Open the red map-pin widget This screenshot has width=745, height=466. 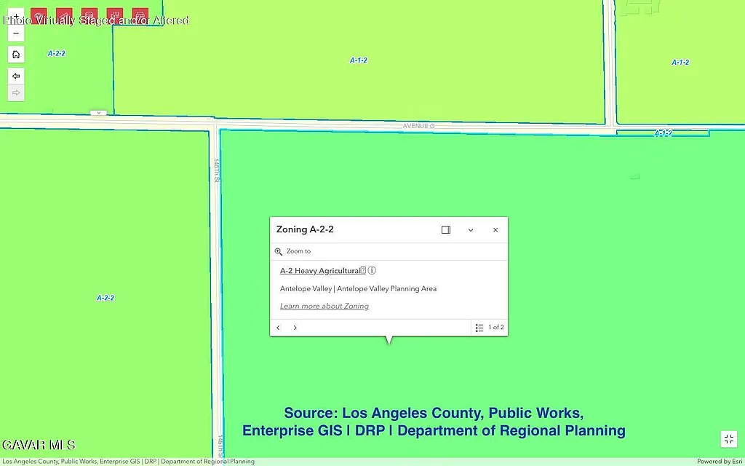coord(39,16)
